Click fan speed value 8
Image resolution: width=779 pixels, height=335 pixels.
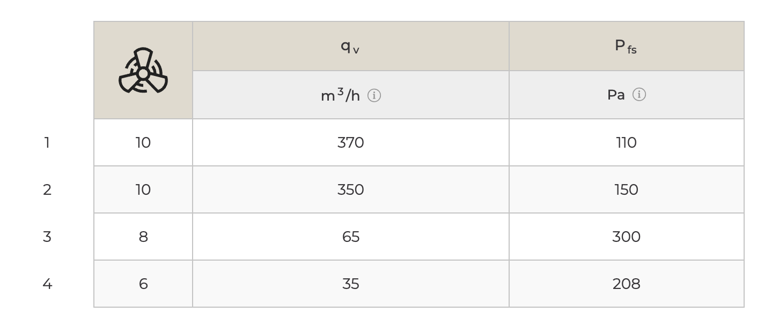143,237
